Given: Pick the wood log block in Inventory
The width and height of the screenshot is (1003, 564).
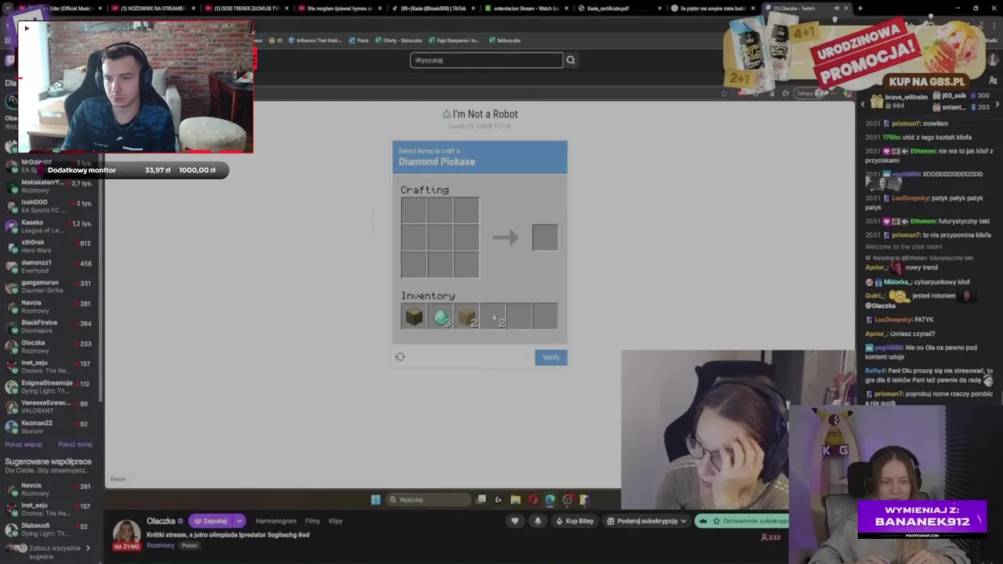Looking at the screenshot, I should pyautogui.click(x=414, y=316).
